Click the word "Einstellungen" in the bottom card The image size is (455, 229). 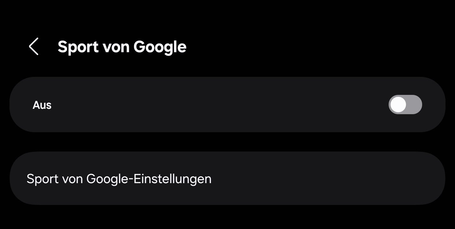[x=173, y=179]
